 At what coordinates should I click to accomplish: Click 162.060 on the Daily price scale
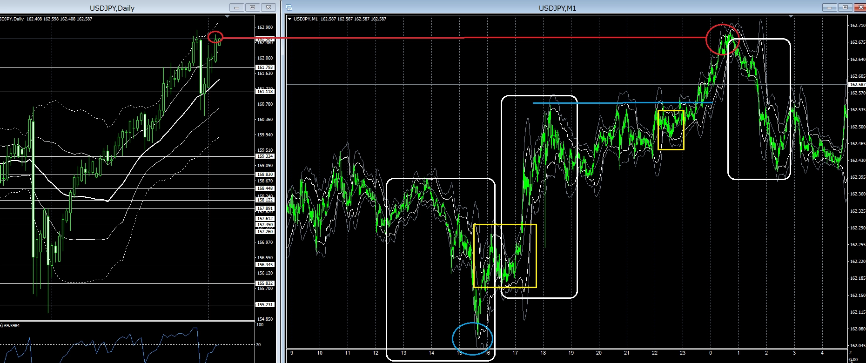[265, 58]
